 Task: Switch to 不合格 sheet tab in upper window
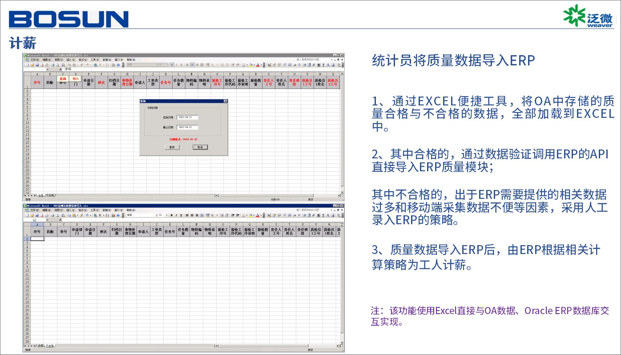[50, 195]
